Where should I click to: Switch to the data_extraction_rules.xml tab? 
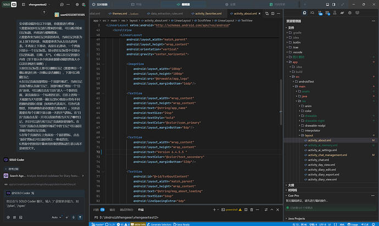pyautogui.click(x=165, y=14)
